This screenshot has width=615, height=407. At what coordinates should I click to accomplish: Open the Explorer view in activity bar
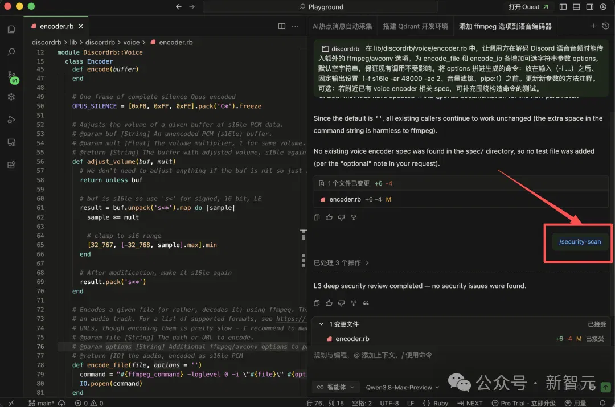tap(11, 30)
